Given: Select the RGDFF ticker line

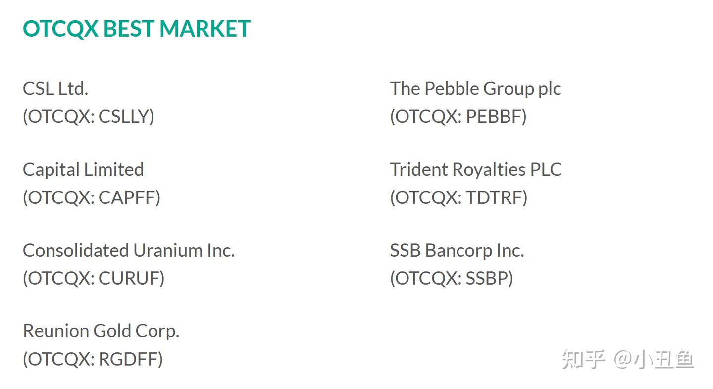Looking at the screenshot, I should pyautogui.click(x=93, y=359).
